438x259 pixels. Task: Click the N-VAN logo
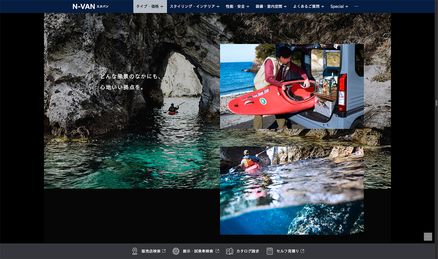[x=91, y=6]
